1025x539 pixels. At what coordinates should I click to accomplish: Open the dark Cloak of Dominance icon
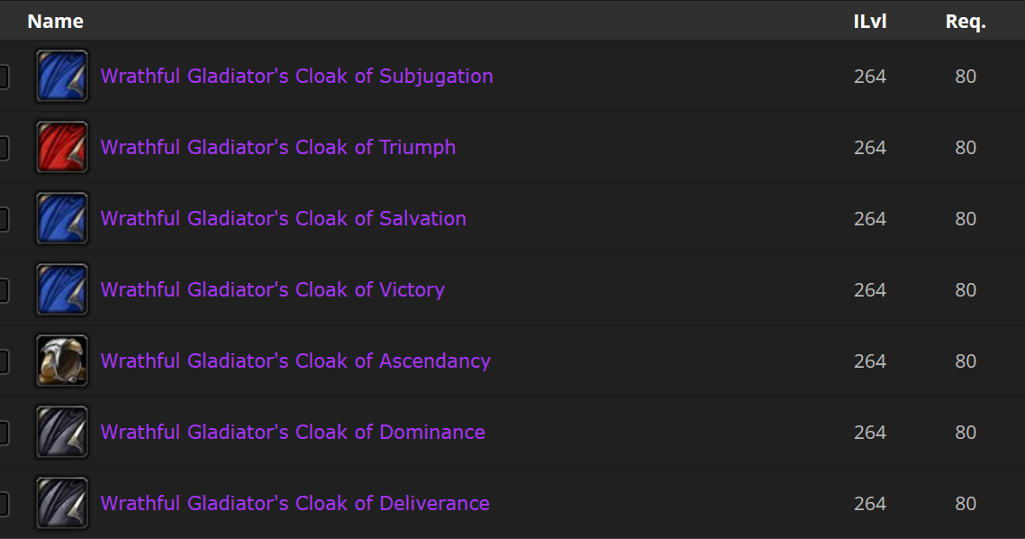(62, 433)
